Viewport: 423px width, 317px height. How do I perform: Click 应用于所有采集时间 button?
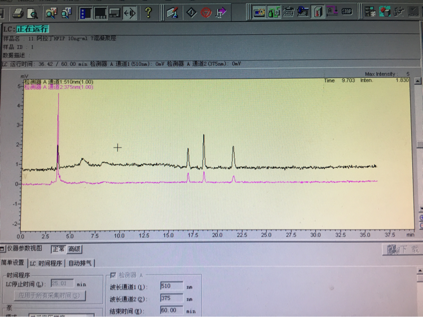50,296
